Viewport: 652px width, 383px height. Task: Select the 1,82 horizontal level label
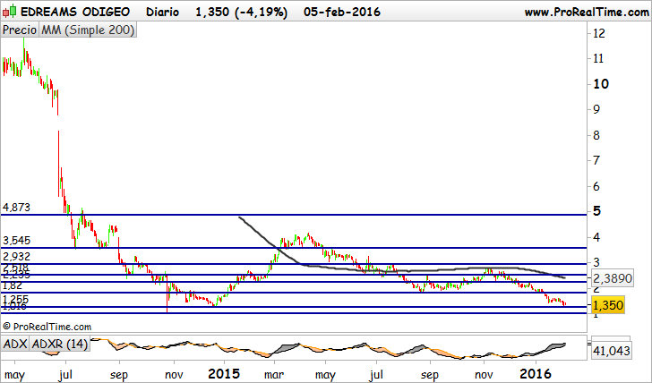13,285
